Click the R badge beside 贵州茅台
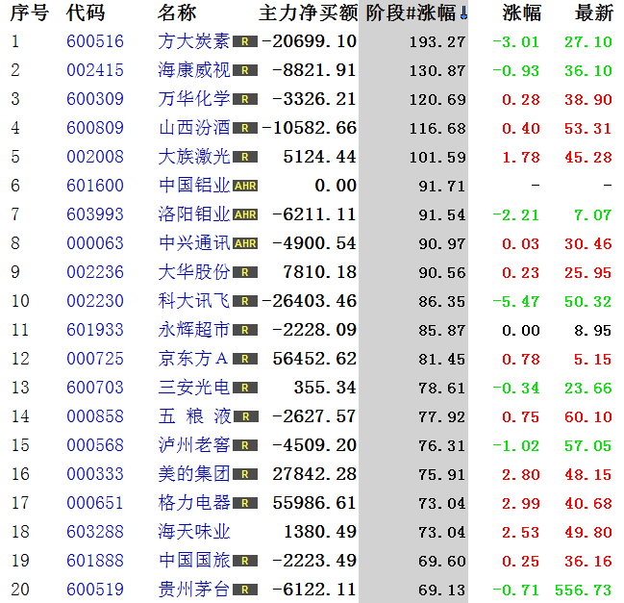The height and width of the screenshot is (603, 624). [245, 590]
